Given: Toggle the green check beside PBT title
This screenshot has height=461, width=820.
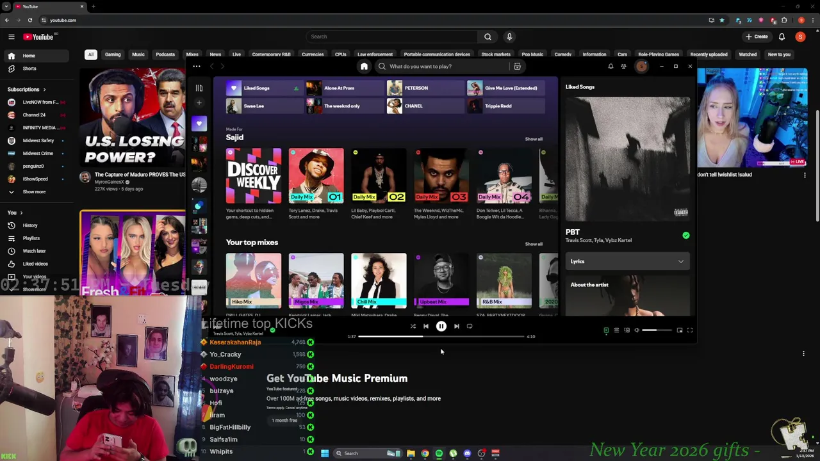Looking at the screenshot, I should [686, 235].
